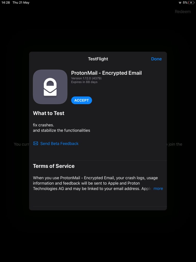Tap the ProtonMail padlock app icon

[x=50, y=87]
